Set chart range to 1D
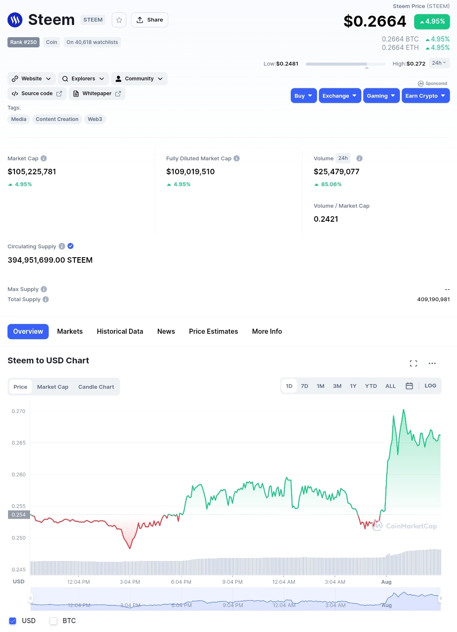This screenshot has width=457, height=632. [x=289, y=386]
